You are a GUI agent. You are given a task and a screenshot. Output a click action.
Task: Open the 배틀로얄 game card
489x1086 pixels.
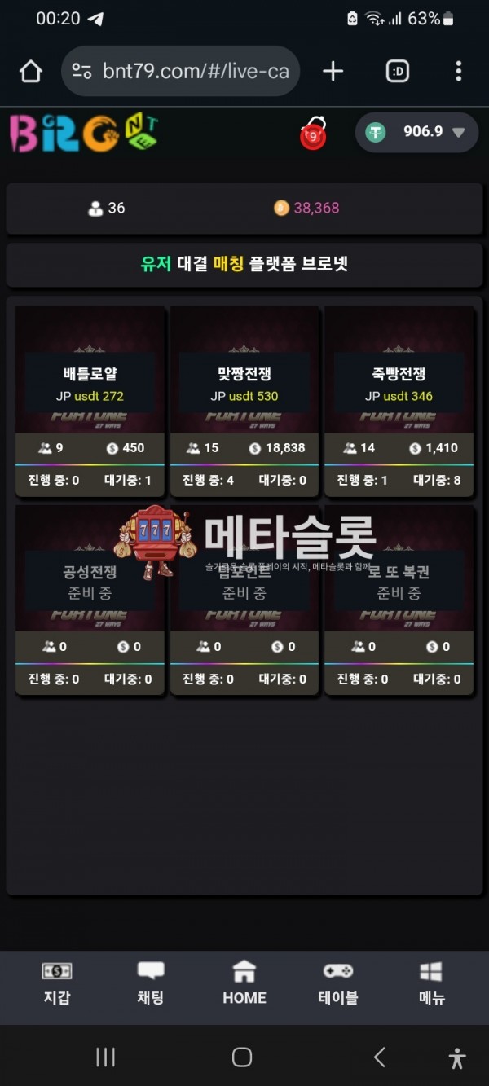[90, 401]
